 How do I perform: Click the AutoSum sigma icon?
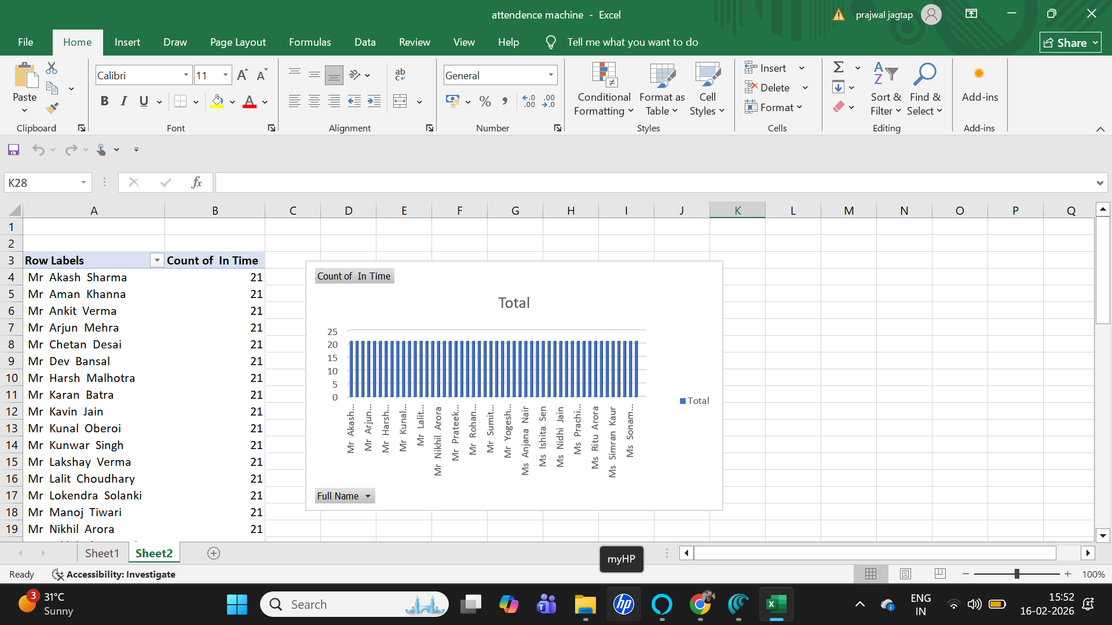(838, 67)
